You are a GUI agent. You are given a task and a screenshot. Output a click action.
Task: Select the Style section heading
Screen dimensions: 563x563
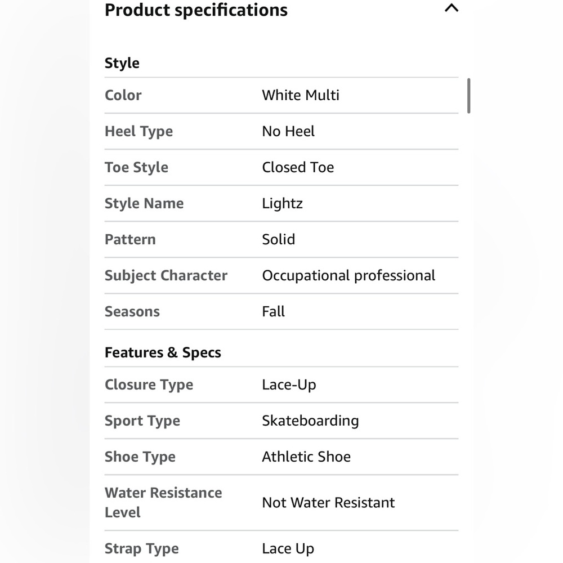click(122, 63)
